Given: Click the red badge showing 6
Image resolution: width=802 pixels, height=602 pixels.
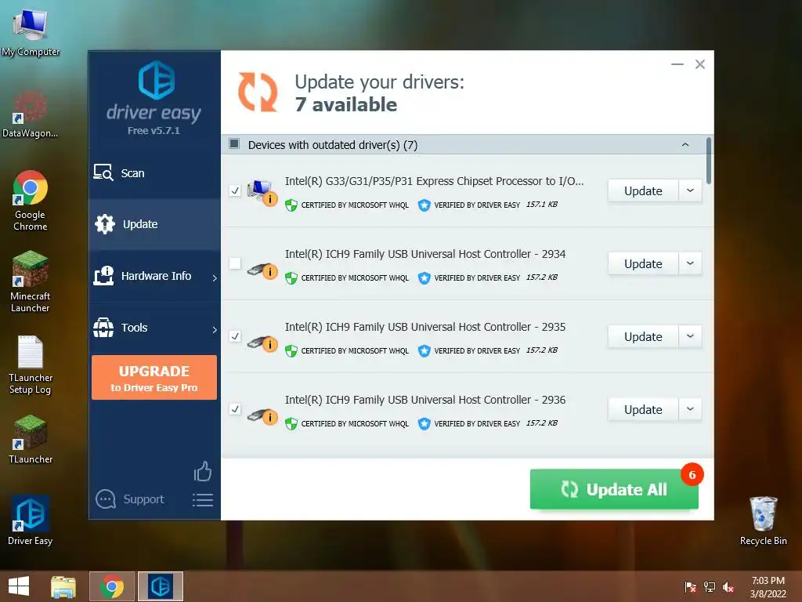Looking at the screenshot, I should [x=692, y=475].
